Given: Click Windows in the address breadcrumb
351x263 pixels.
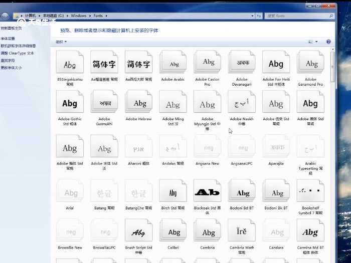Looking at the screenshot, I should (x=79, y=16).
